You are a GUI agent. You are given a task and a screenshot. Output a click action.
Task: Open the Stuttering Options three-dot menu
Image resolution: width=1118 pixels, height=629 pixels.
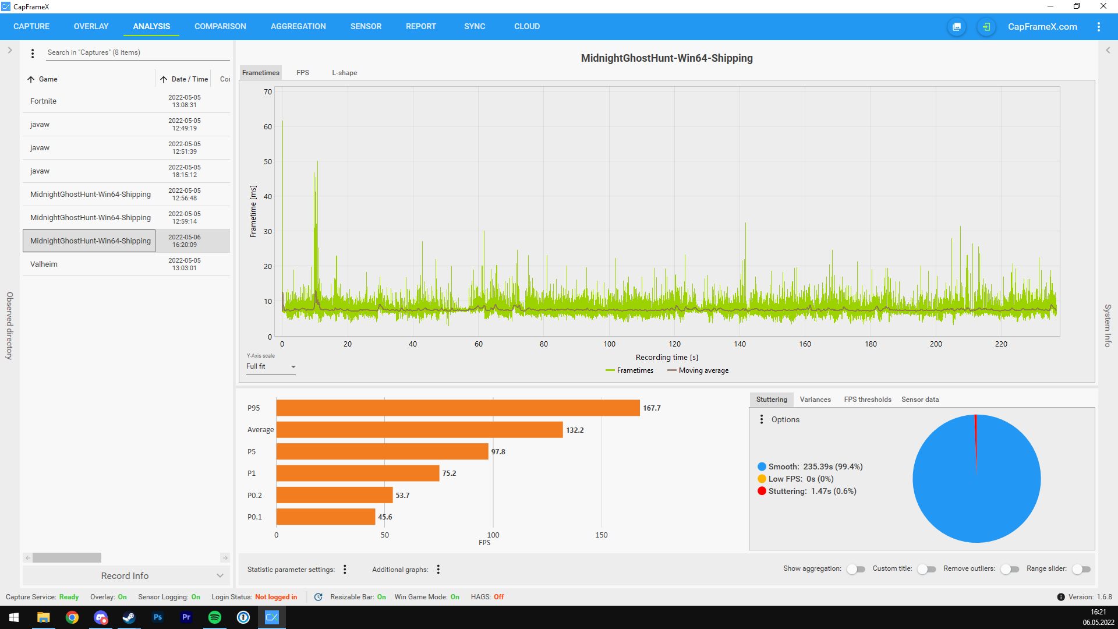[x=762, y=419]
